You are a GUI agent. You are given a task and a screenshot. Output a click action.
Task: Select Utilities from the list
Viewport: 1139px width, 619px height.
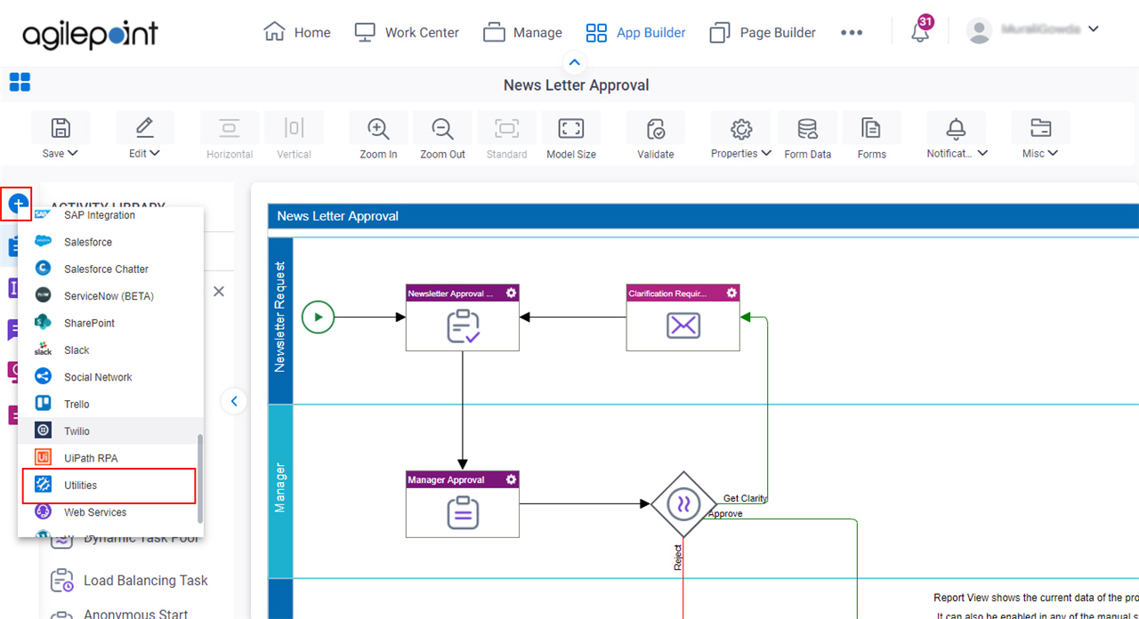coord(109,486)
